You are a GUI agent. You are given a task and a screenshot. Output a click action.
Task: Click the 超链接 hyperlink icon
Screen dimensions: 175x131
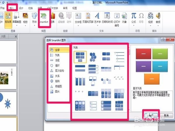[61, 18]
